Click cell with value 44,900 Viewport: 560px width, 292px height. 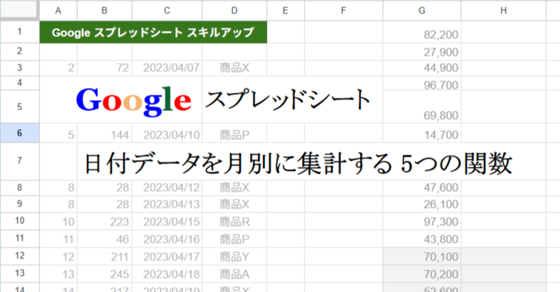pos(422,68)
